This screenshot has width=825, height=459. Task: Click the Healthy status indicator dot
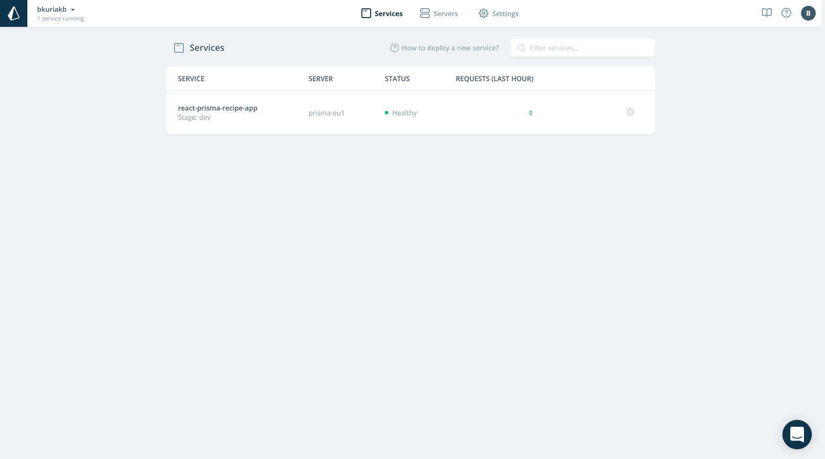[x=386, y=112]
